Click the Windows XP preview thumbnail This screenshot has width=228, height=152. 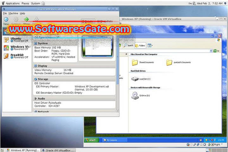[97, 46]
